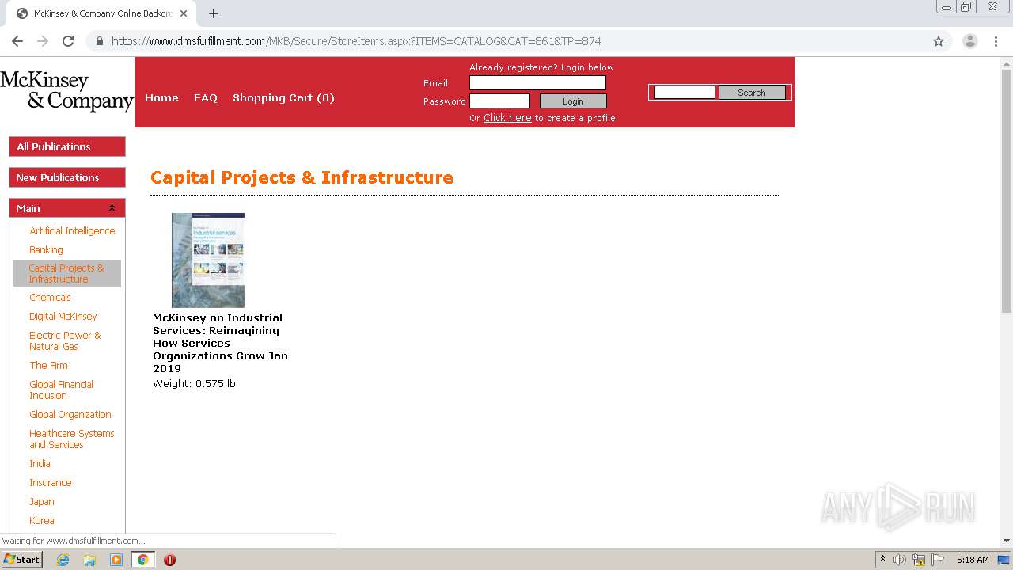Select Global Organization category
1013x570 pixels.
point(70,414)
